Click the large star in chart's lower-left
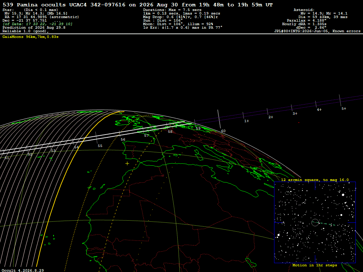This screenshot has width=363, height=272. coord(279,235)
